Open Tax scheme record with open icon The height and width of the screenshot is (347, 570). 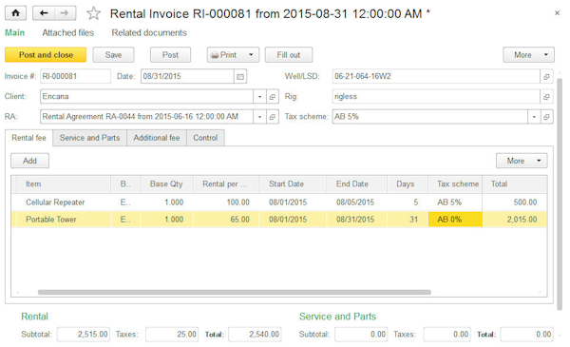point(546,117)
